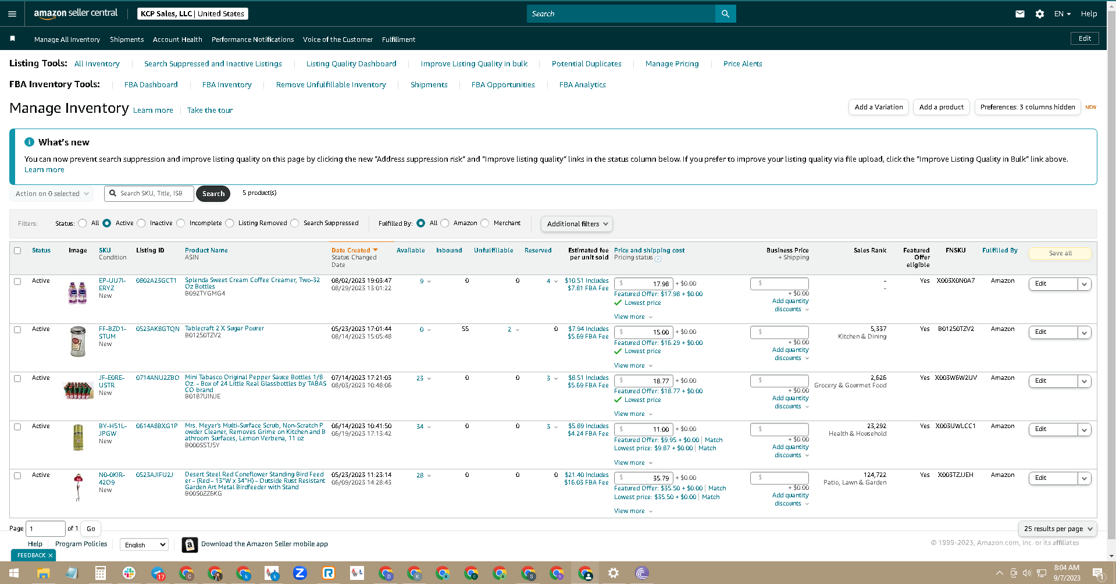This screenshot has width=1116, height=584.
Task: Open Listing Quality Dashboard link
Action: pyautogui.click(x=351, y=64)
